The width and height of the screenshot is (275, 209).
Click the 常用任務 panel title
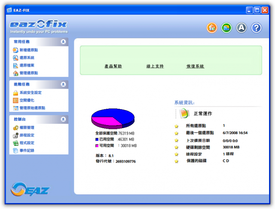(22, 42)
